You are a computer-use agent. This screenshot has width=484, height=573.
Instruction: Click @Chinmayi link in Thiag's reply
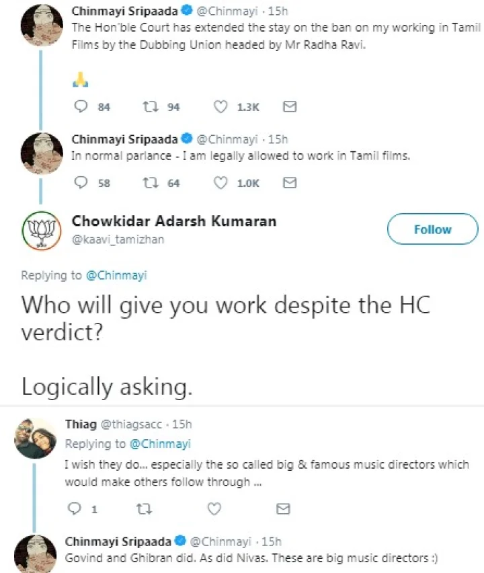tap(159, 444)
